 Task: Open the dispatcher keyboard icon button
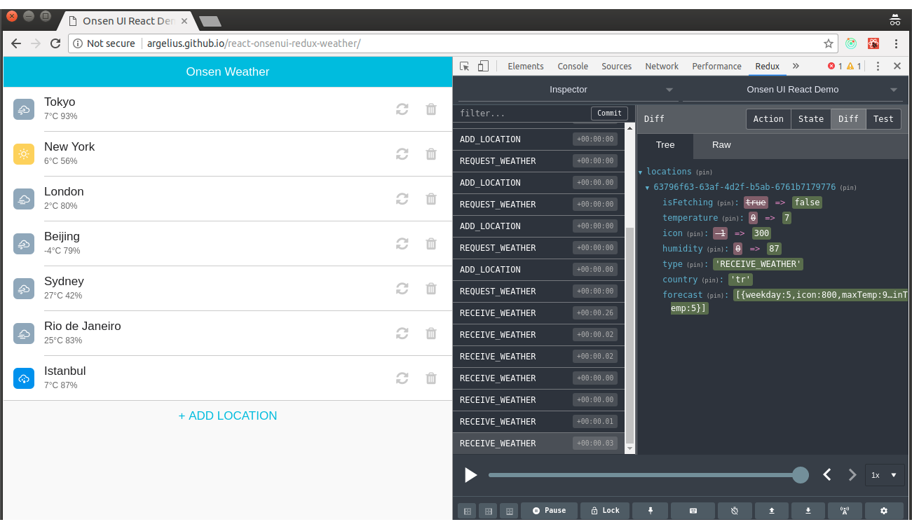click(693, 510)
